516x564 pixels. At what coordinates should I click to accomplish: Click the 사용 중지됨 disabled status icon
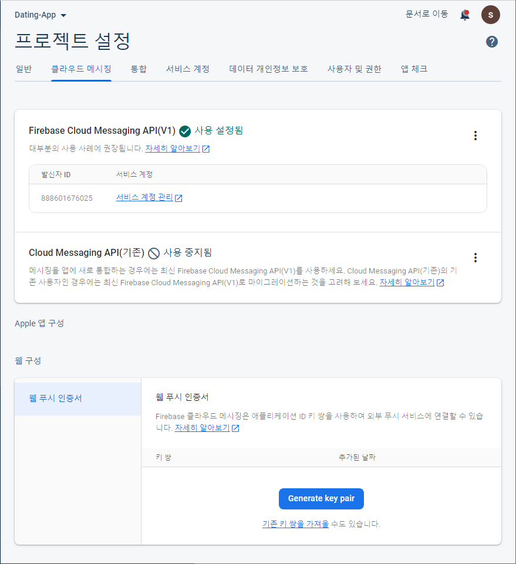point(154,253)
